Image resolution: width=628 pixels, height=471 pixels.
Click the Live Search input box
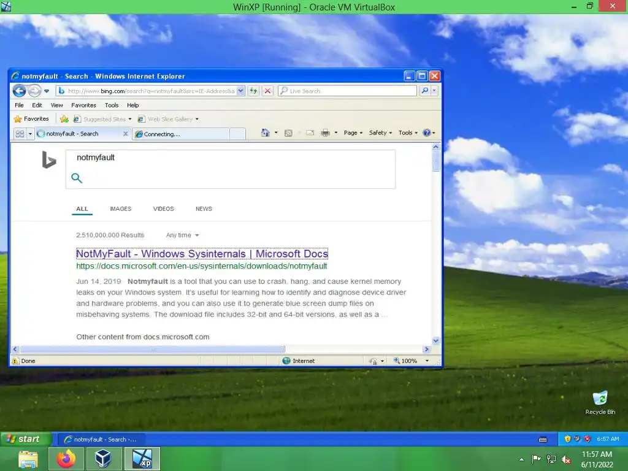347,91
